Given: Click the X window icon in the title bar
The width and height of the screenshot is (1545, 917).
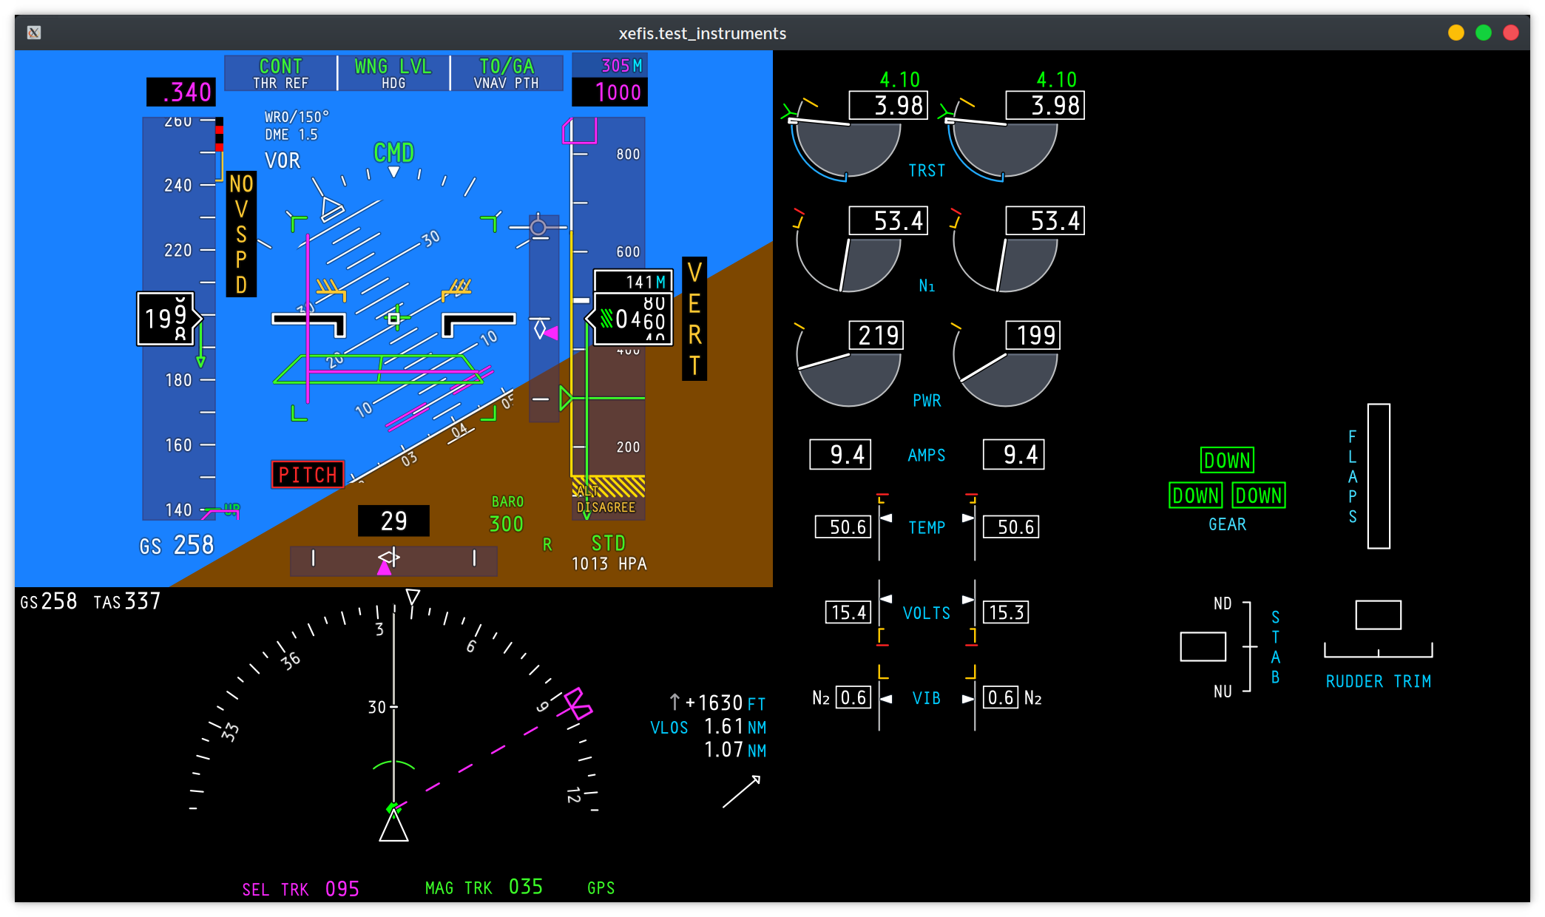Looking at the screenshot, I should point(34,33).
